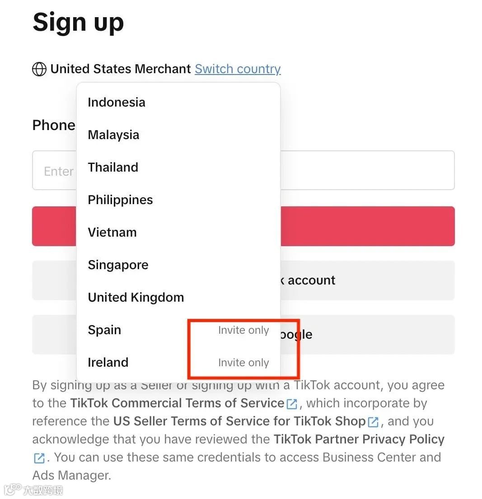Image resolution: width=482 pixels, height=499 pixels.
Task: Pick Singapore from the country options
Action: tap(178, 265)
